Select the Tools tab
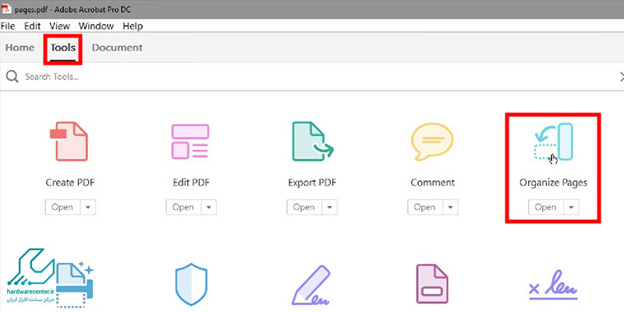This screenshot has width=624, height=312. (63, 48)
